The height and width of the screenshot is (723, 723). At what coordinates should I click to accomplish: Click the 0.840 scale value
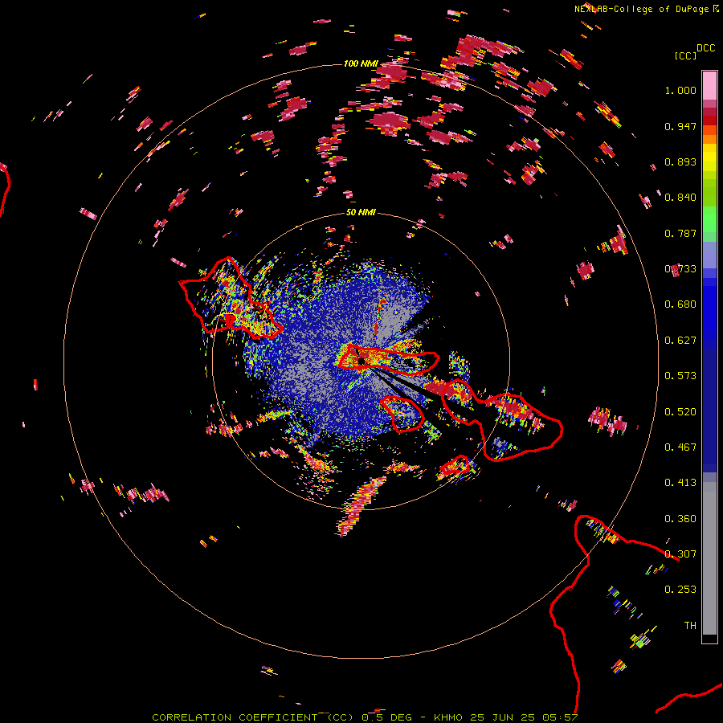pyautogui.click(x=680, y=198)
